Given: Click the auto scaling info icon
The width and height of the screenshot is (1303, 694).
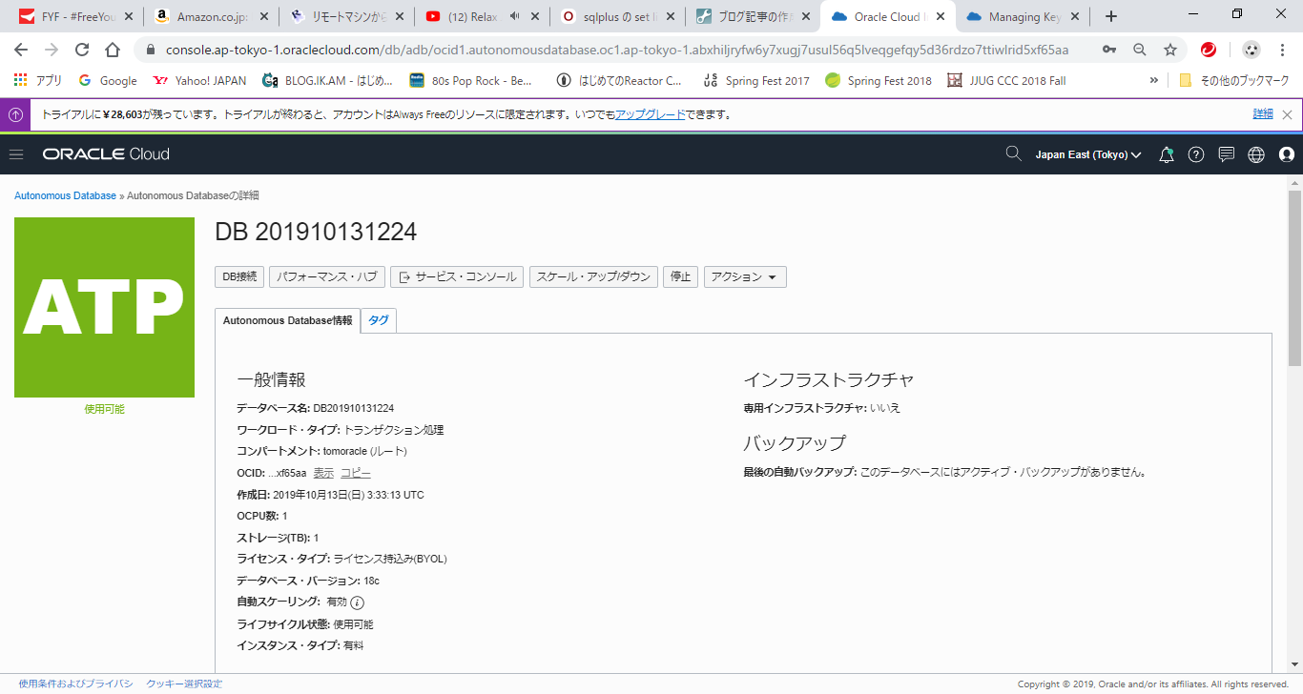Looking at the screenshot, I should coord(358,602).
